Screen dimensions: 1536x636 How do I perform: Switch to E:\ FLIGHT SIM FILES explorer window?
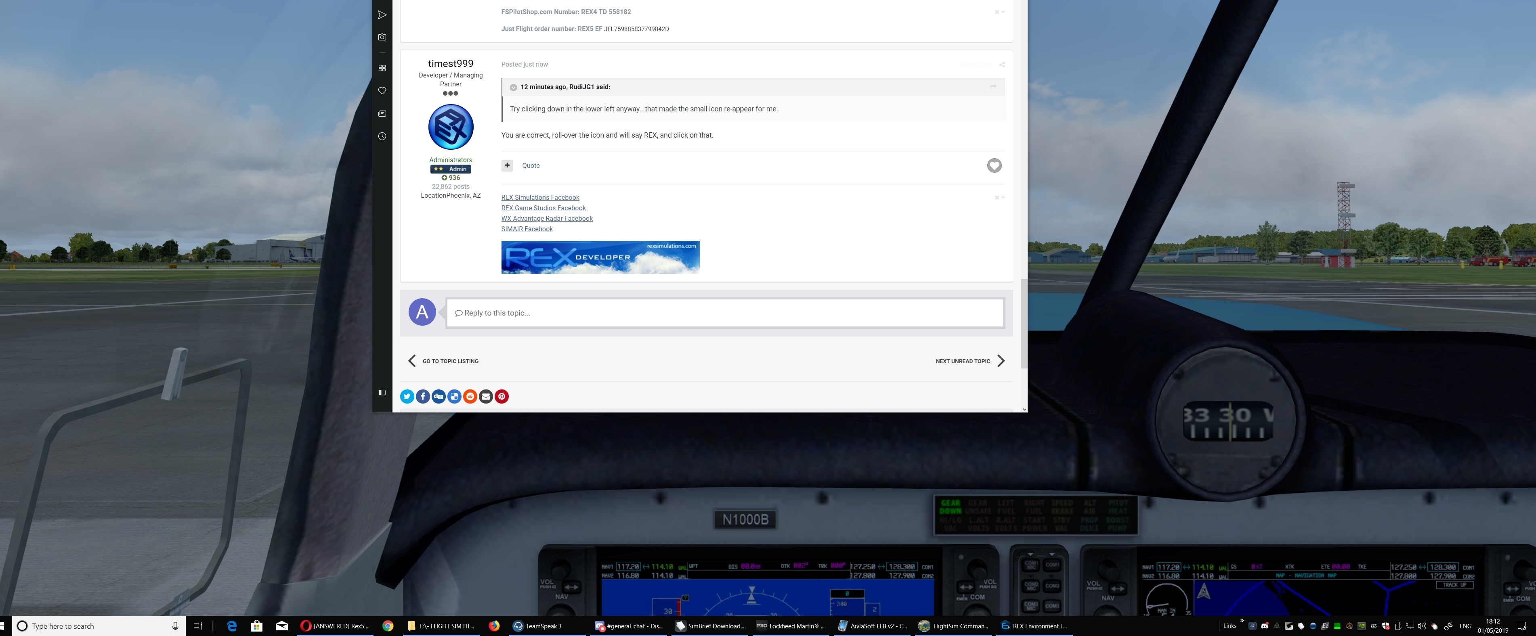[x=441, y=626]
